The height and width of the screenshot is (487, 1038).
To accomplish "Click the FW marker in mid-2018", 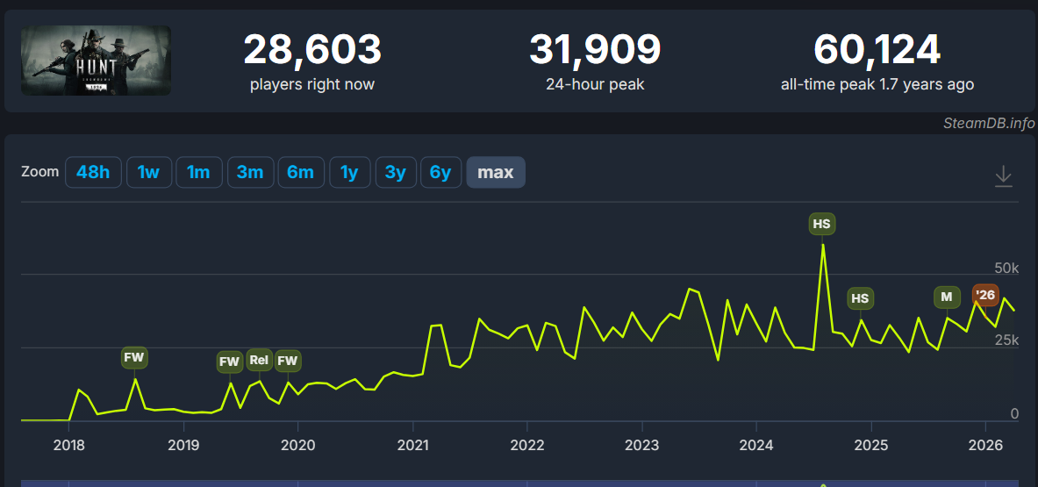I will click(133, 358).
